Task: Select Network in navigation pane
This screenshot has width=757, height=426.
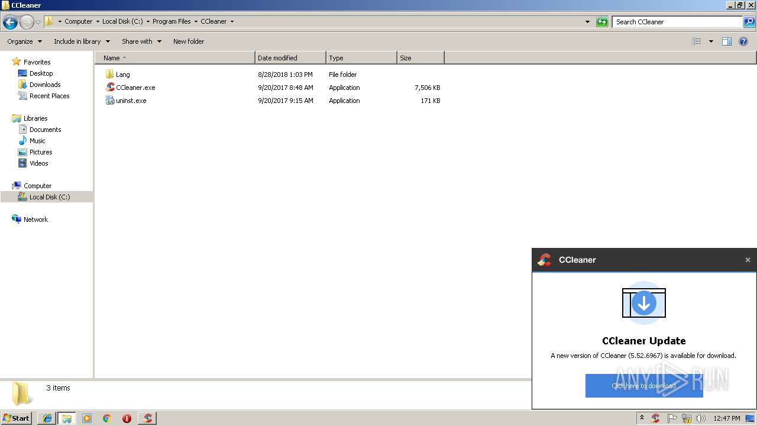Action: pos(35,220)
